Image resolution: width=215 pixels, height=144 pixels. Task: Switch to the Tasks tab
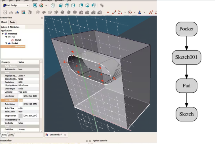[x=12, y=22]
